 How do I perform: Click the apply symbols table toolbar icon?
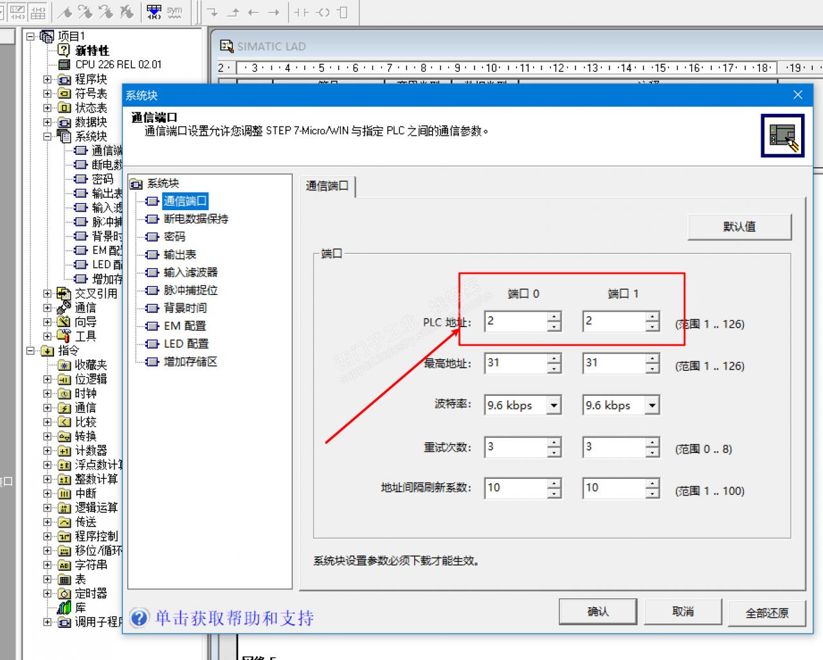(x=154, y=12)
